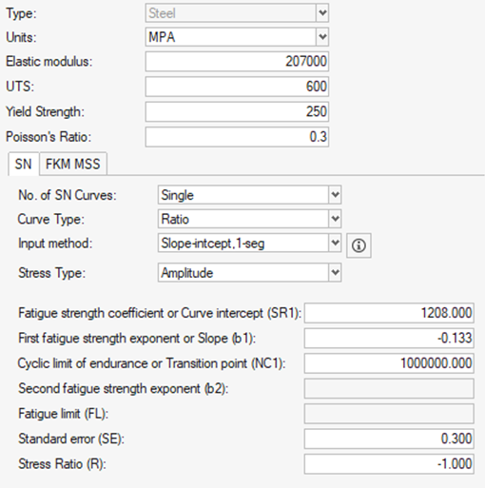Open the Curve Type dropdown set to Ratio
Image resolution: width=485 pixels, height=488 pixels.
click(249, 219)
